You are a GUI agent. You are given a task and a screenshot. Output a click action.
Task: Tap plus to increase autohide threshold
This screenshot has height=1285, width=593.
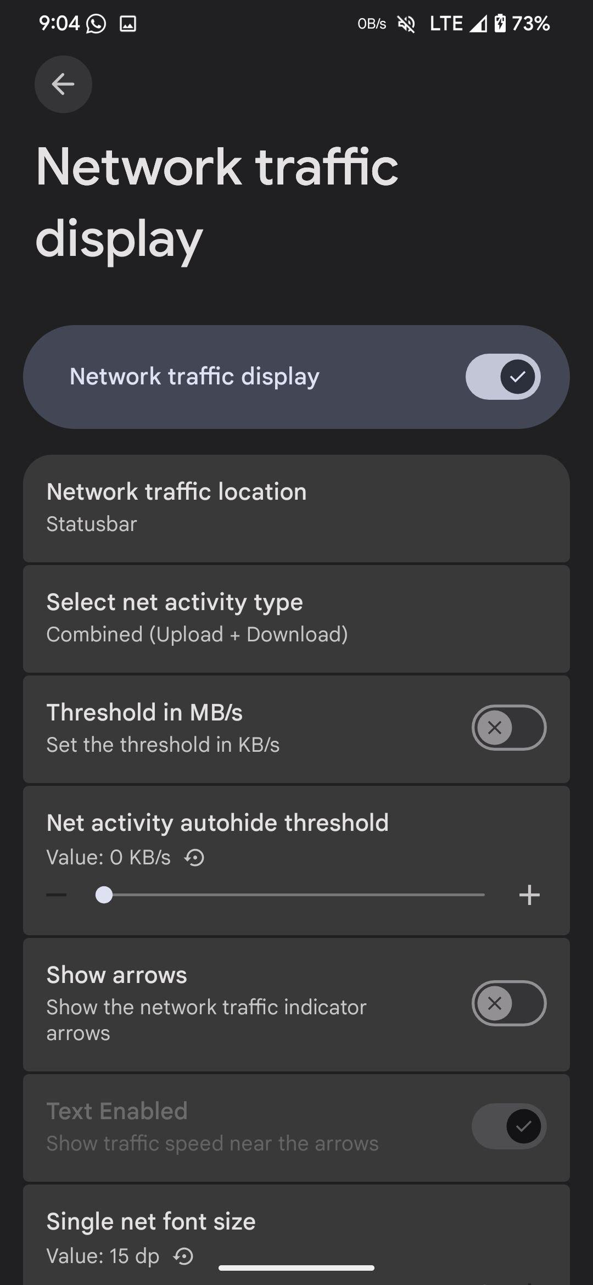[529, 895]
